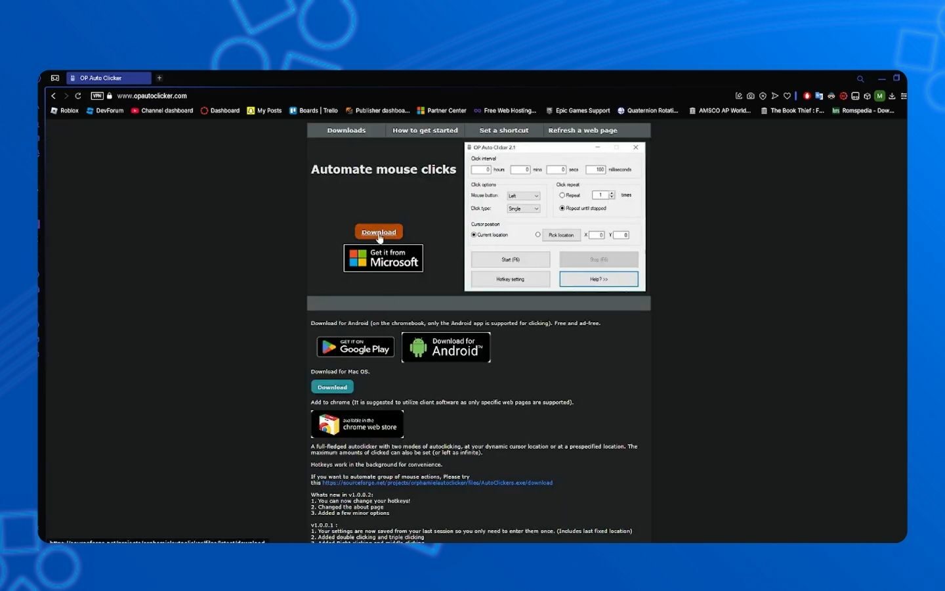Open the Refresh a web page menu item
Image resolution: width=945 pixels, height=591 pixels.
(583, 131)
